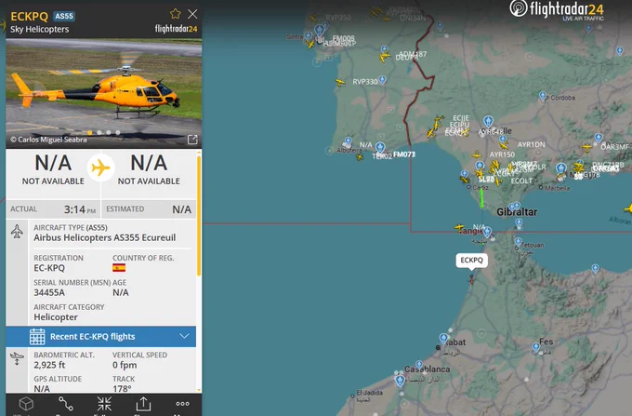Click the Airbus Helicopters AS355 Ecureuil text
Viewport: 632px width, 416px height.
tap(105, 237)
